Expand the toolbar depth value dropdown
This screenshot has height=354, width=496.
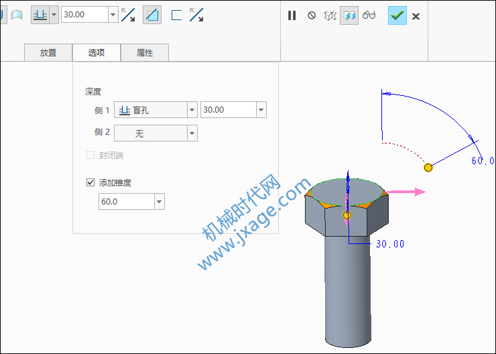(113, 15)
